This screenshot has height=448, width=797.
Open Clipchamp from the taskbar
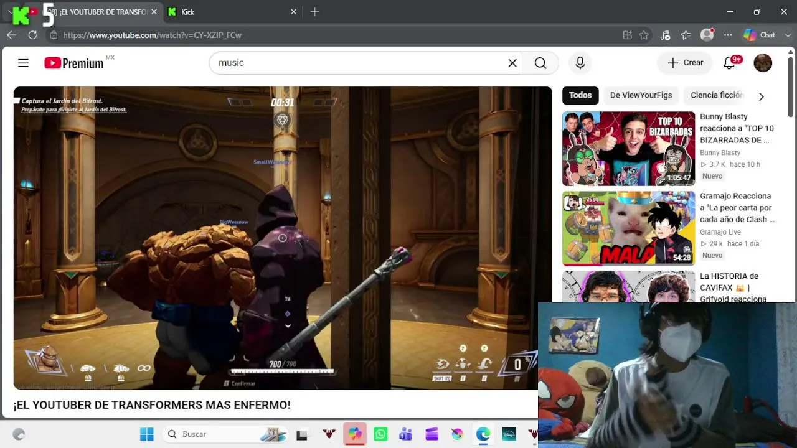pyautogui.click(x=432, y=434)
